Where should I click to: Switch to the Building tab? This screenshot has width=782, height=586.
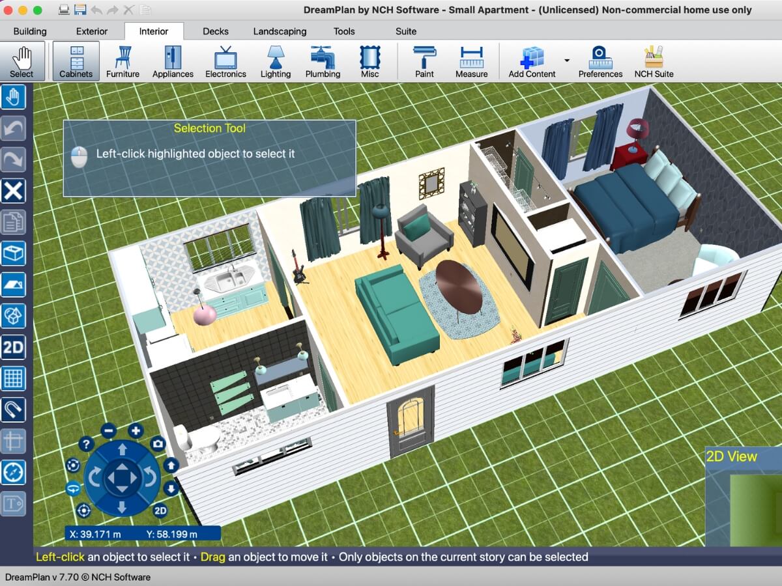tap(30, 31)
